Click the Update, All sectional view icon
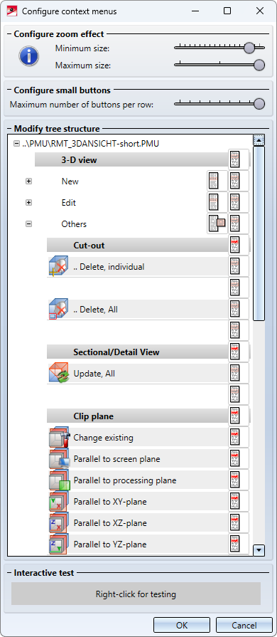 58,374
